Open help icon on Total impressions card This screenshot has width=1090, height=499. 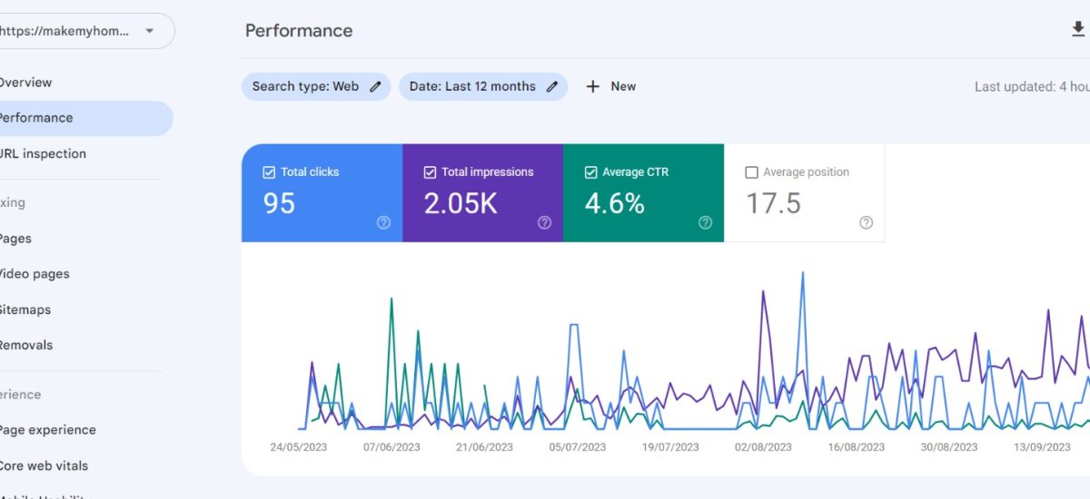(544, 223)
